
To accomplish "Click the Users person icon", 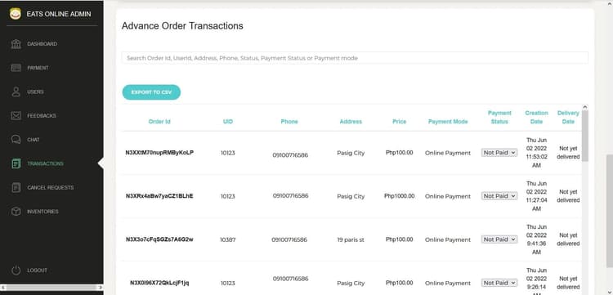I will click(x=16, y=92).
